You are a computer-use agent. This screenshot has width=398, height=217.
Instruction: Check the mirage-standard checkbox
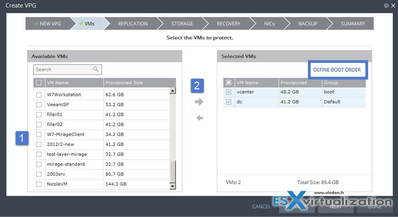39,165
